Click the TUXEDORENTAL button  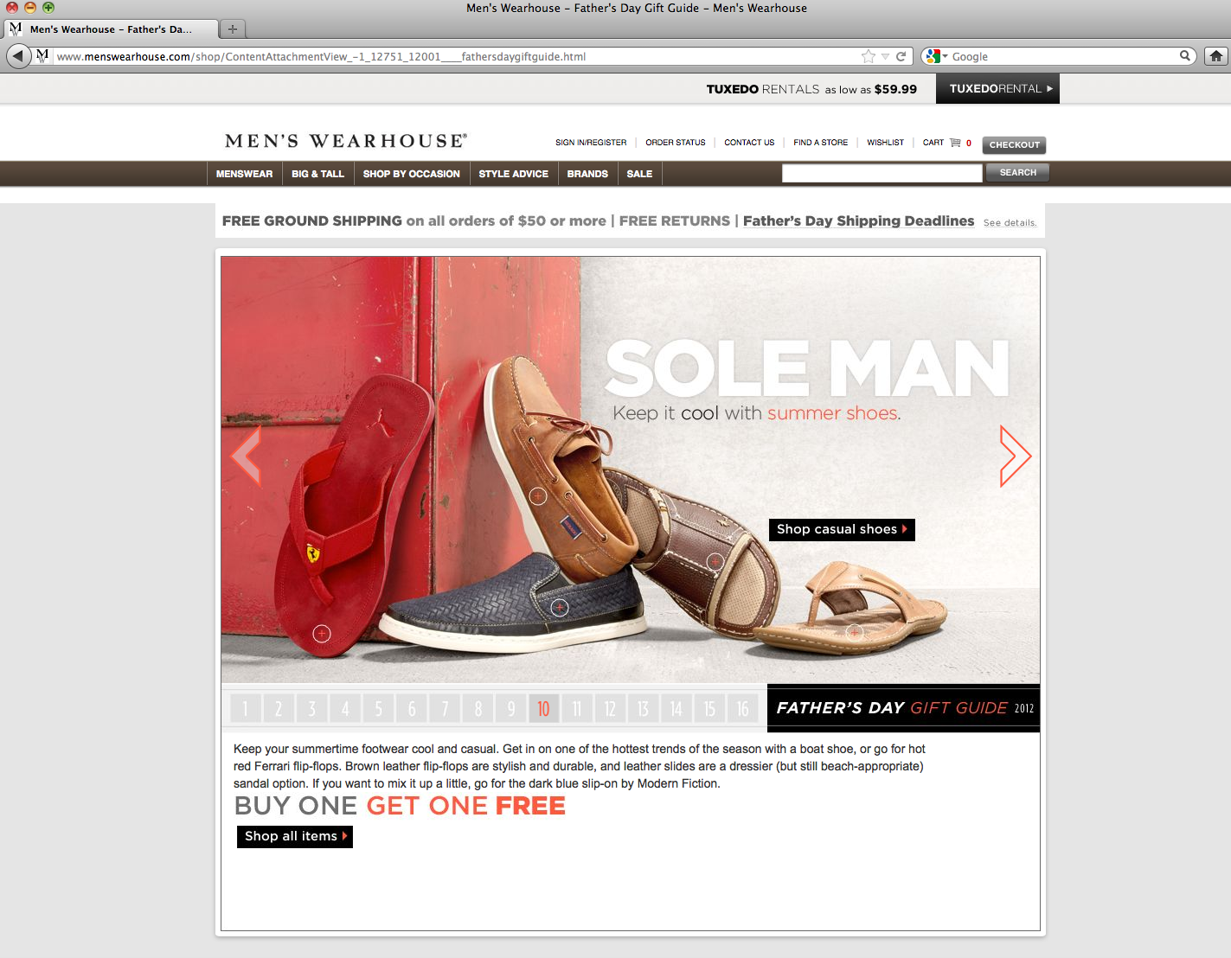pos(997,89)
